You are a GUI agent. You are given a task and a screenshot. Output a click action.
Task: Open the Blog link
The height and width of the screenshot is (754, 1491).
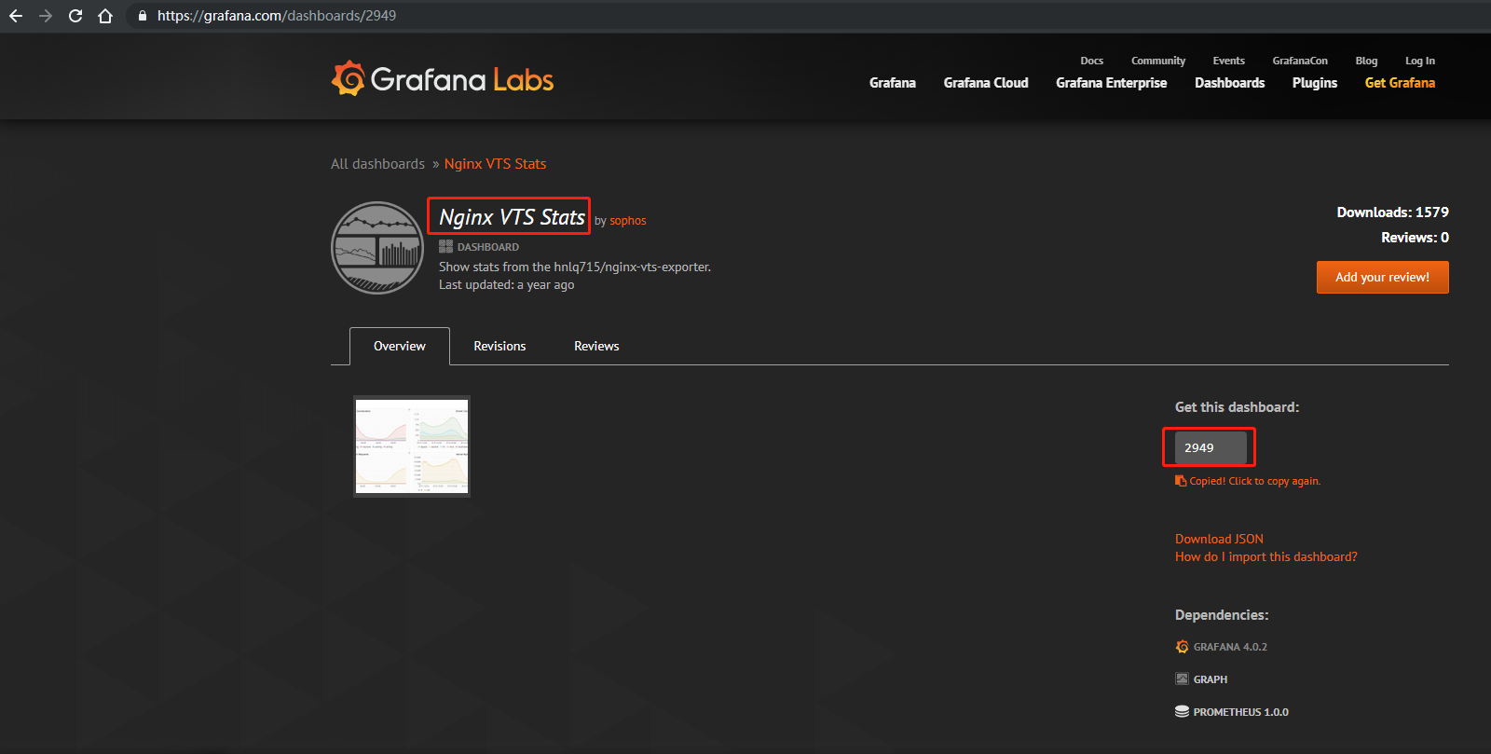tap(1366, 61)
